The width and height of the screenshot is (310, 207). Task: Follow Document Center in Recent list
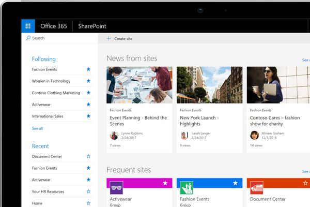88,156
